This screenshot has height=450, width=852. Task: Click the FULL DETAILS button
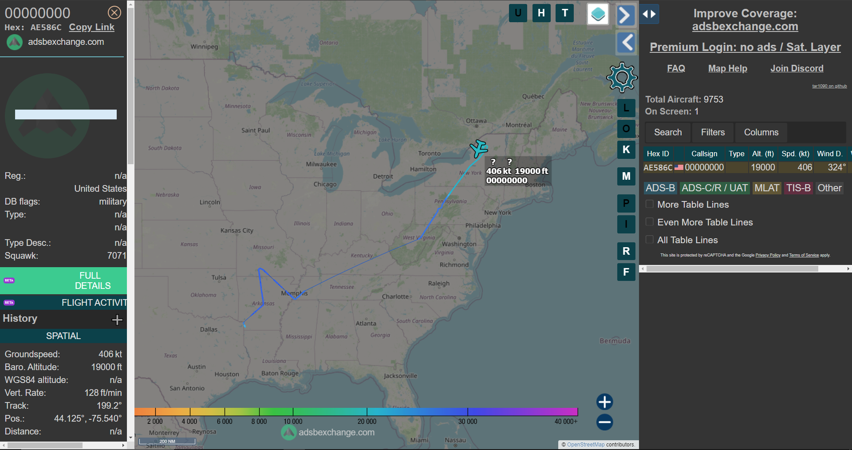click(63, 280)
